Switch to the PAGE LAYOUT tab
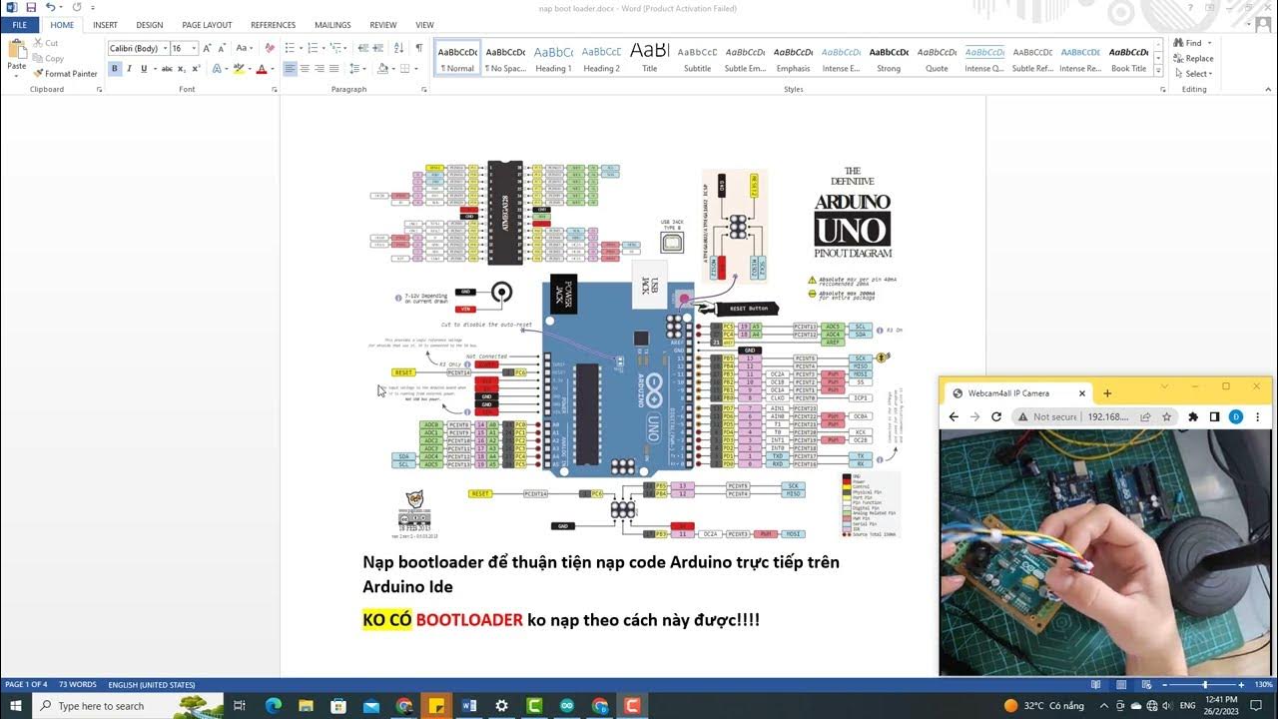This screenshot has height=719, width=1278. (207, 25)
